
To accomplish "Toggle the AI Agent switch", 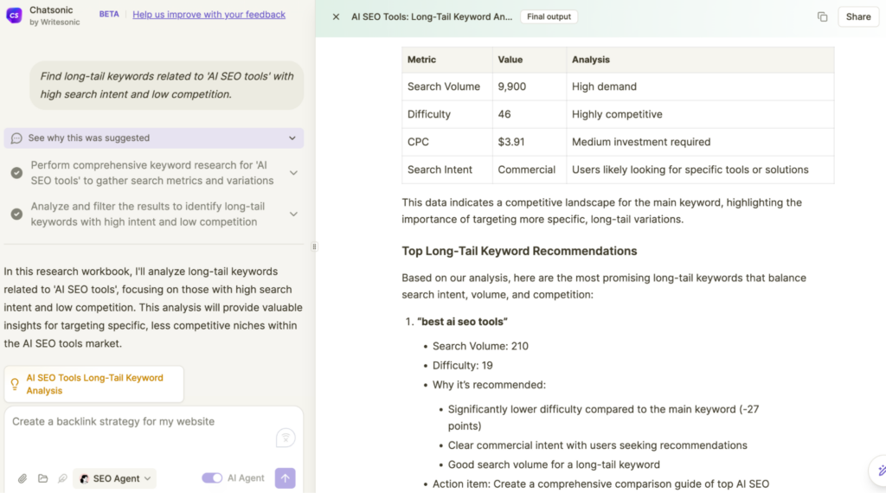I will coord(213,477).
